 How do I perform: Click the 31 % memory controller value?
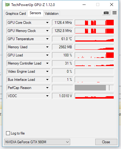point(63,63)
